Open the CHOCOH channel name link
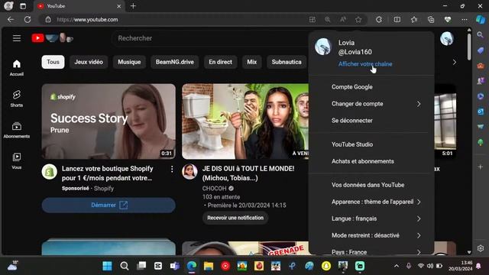 pyautogui.click(x=214, y=189)
